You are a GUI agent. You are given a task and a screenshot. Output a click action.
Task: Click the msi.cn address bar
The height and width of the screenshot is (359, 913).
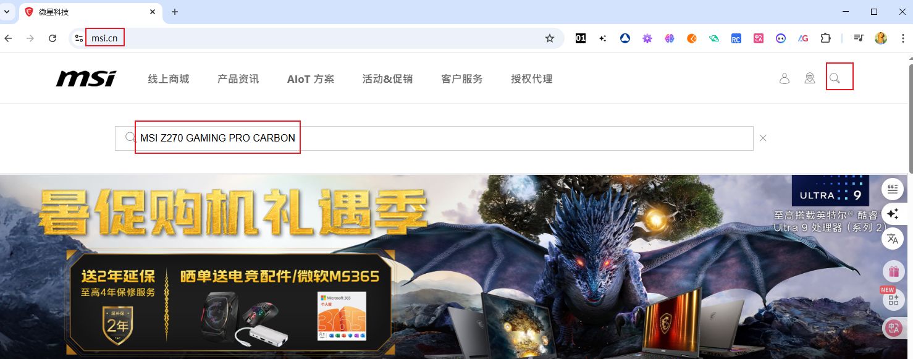315,38
